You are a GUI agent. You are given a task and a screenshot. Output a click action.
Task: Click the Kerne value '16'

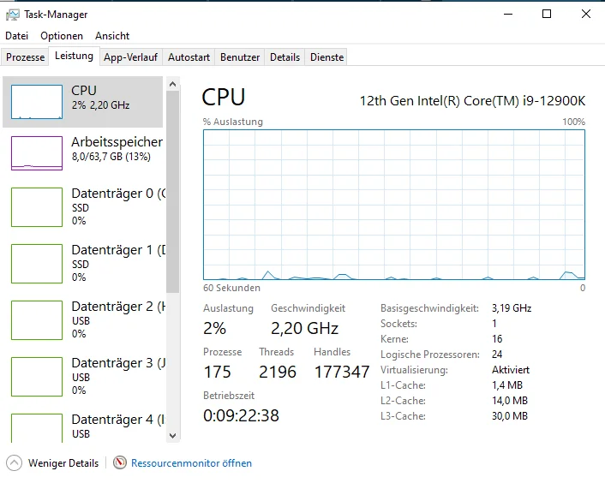point(497,339)
